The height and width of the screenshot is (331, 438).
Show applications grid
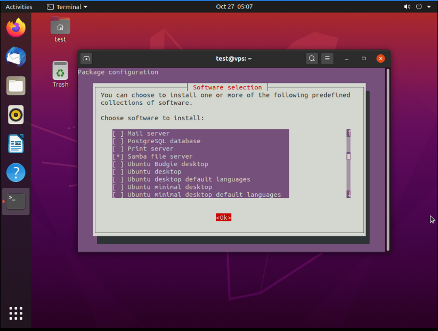point(16,313)
